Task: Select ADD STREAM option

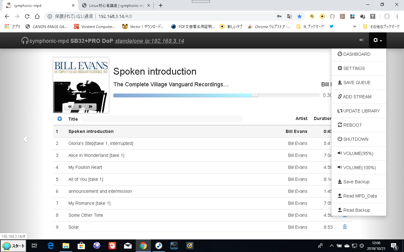Action: [357, 97]
